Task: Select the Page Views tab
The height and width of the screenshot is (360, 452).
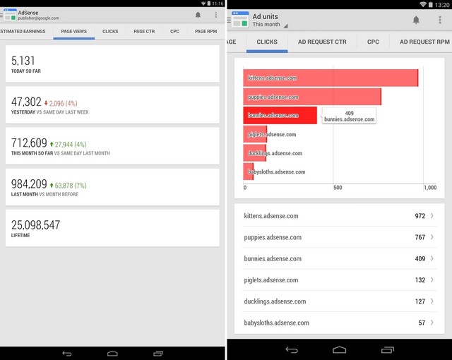Action: coord(73,31)
